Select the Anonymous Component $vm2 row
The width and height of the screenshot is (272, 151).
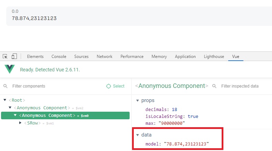pyautogui.click(x=65, y=108)
